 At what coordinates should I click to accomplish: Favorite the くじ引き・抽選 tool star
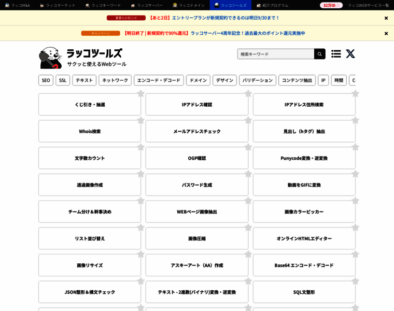click(x=140, y=94)
